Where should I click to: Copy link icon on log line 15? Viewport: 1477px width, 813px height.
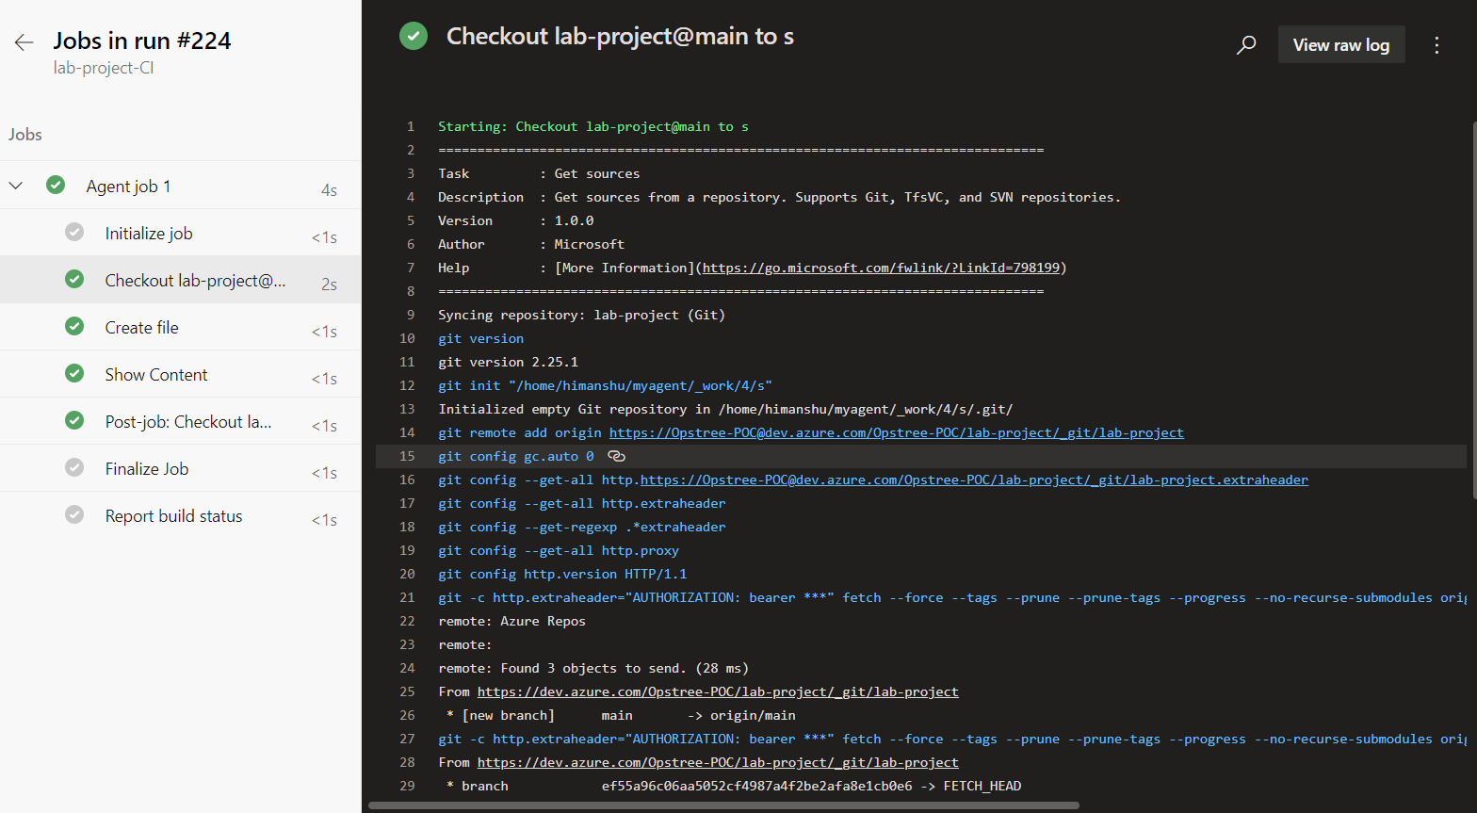[616, 456]
